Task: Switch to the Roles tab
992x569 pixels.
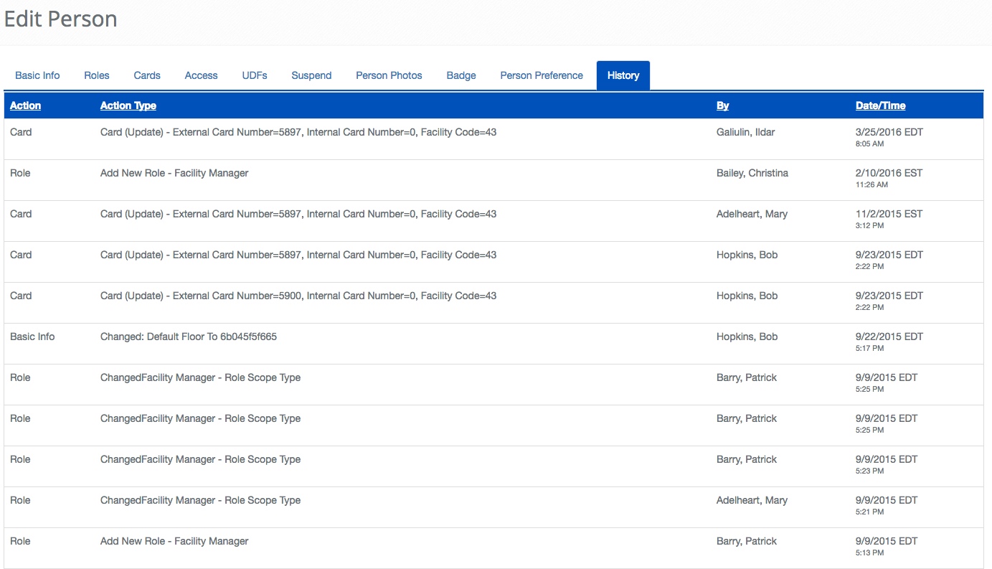Action: click(97, 75)
